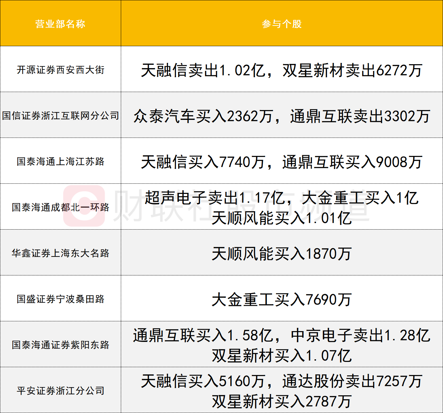The width and height of the screenshot is (443, 413).
Task: Select the 国泰海通上海江苏路 cell
Action: tap(61, 161)
